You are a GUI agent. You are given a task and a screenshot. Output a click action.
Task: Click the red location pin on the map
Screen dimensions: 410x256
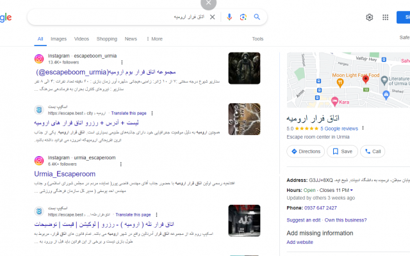(x=366, y=79)
